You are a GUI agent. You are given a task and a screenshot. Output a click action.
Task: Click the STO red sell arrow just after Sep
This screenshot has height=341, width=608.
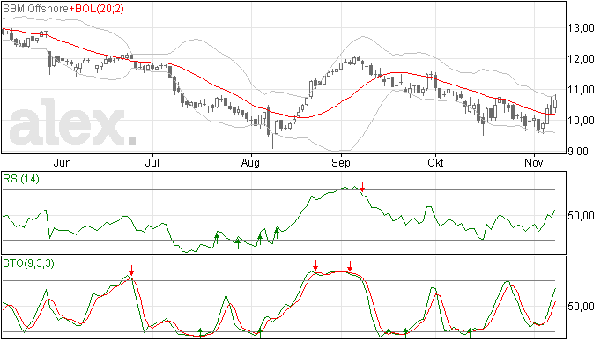350,266
